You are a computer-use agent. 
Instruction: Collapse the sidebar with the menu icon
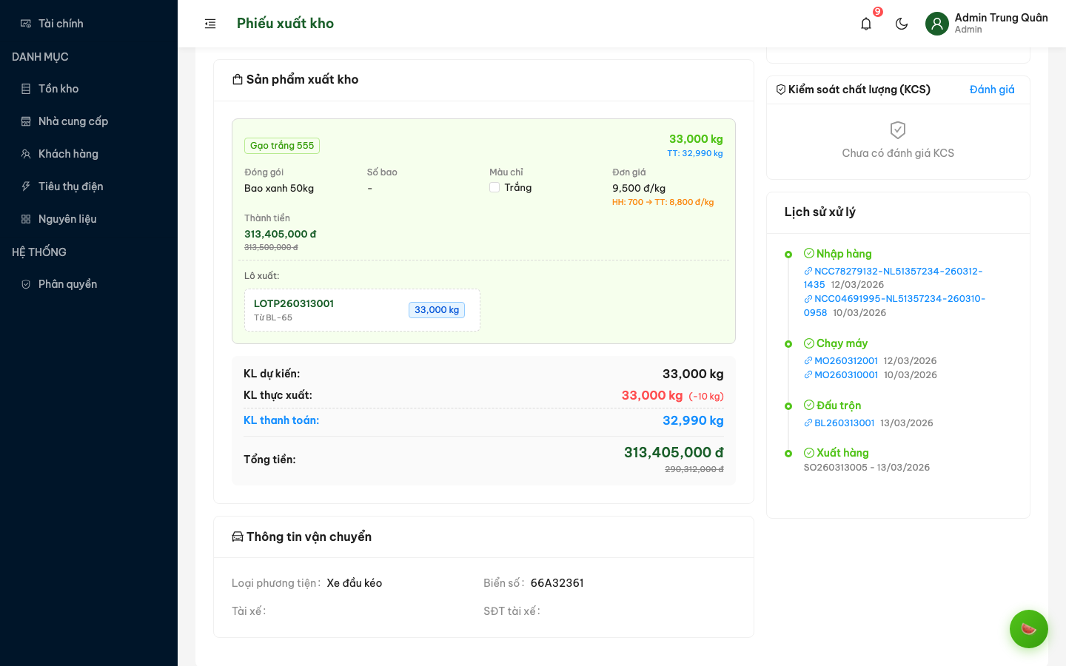point(210,24)
